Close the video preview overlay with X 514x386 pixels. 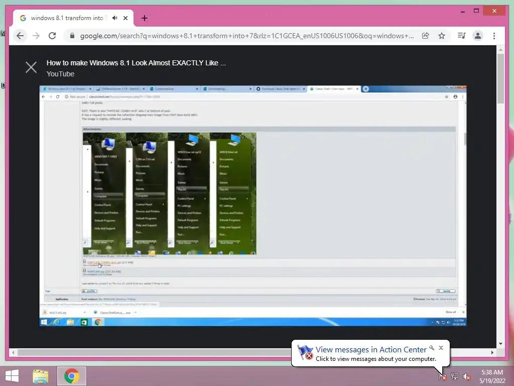(31, 67)
